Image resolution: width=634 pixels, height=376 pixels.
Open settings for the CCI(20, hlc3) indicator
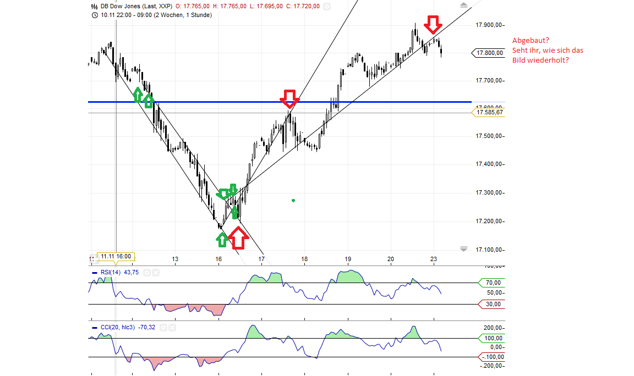[x=163, y=327]
